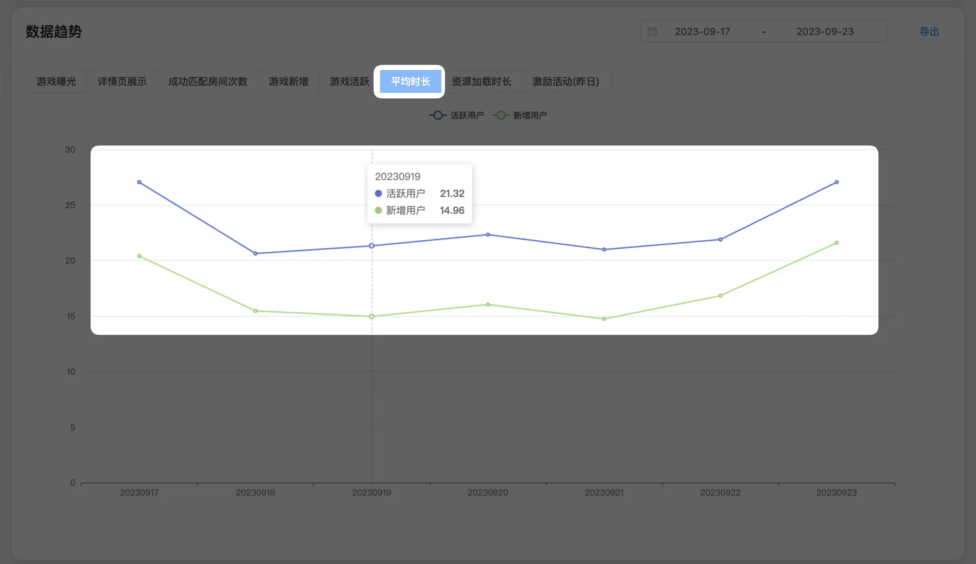This screenshot has height=564, width=976.
Task: Click the tooltip date 20230919
Action: 398,177
